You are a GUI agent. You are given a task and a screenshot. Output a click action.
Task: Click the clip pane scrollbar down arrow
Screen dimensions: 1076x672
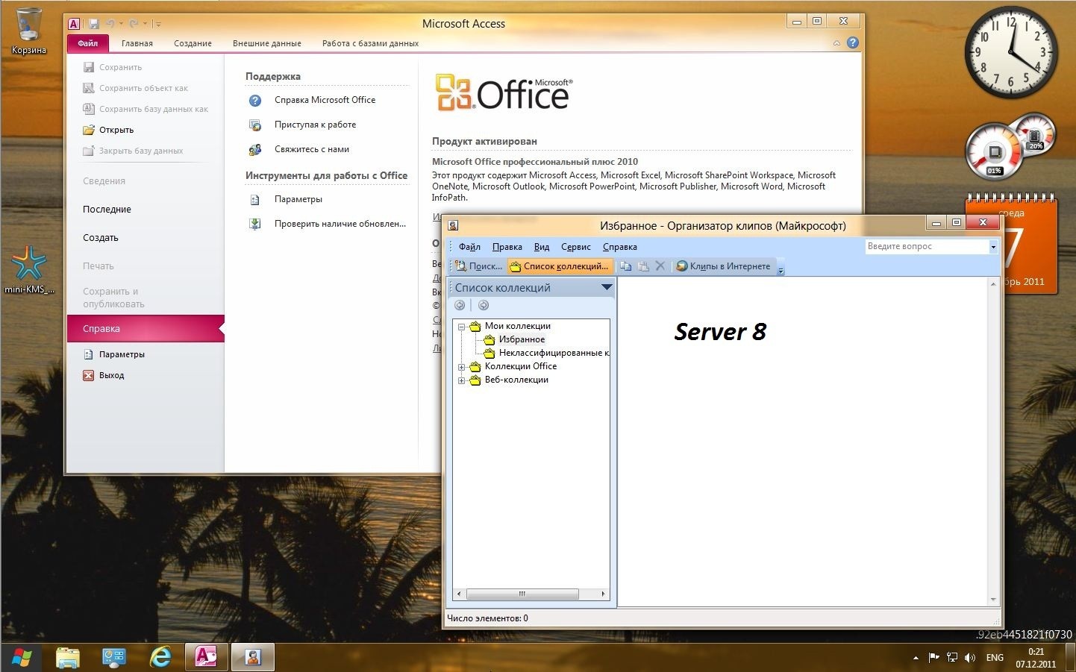pos(993,600)
